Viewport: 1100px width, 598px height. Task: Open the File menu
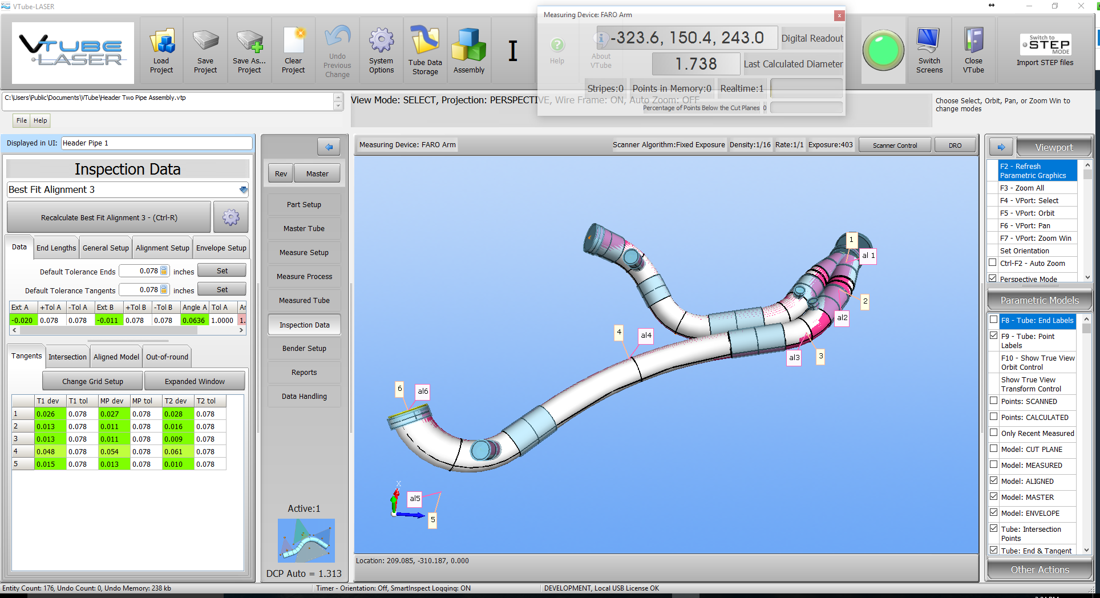(22, 120)
